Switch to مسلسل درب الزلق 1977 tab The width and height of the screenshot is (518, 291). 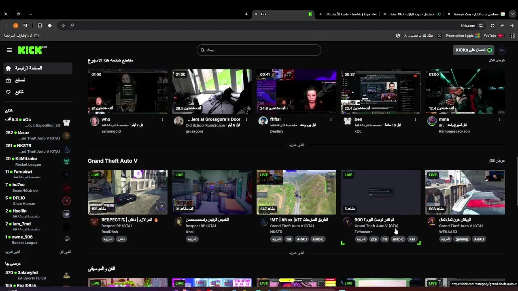(413, 14)
